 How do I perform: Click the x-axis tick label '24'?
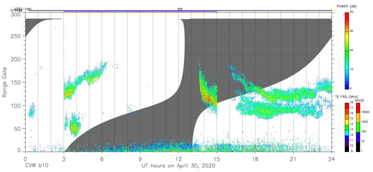[332, 159]
